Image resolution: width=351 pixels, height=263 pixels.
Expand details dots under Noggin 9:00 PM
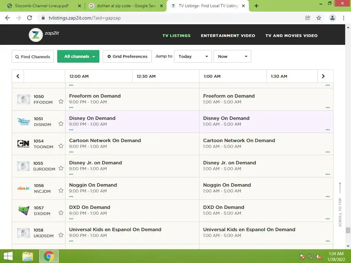(71, 197)
